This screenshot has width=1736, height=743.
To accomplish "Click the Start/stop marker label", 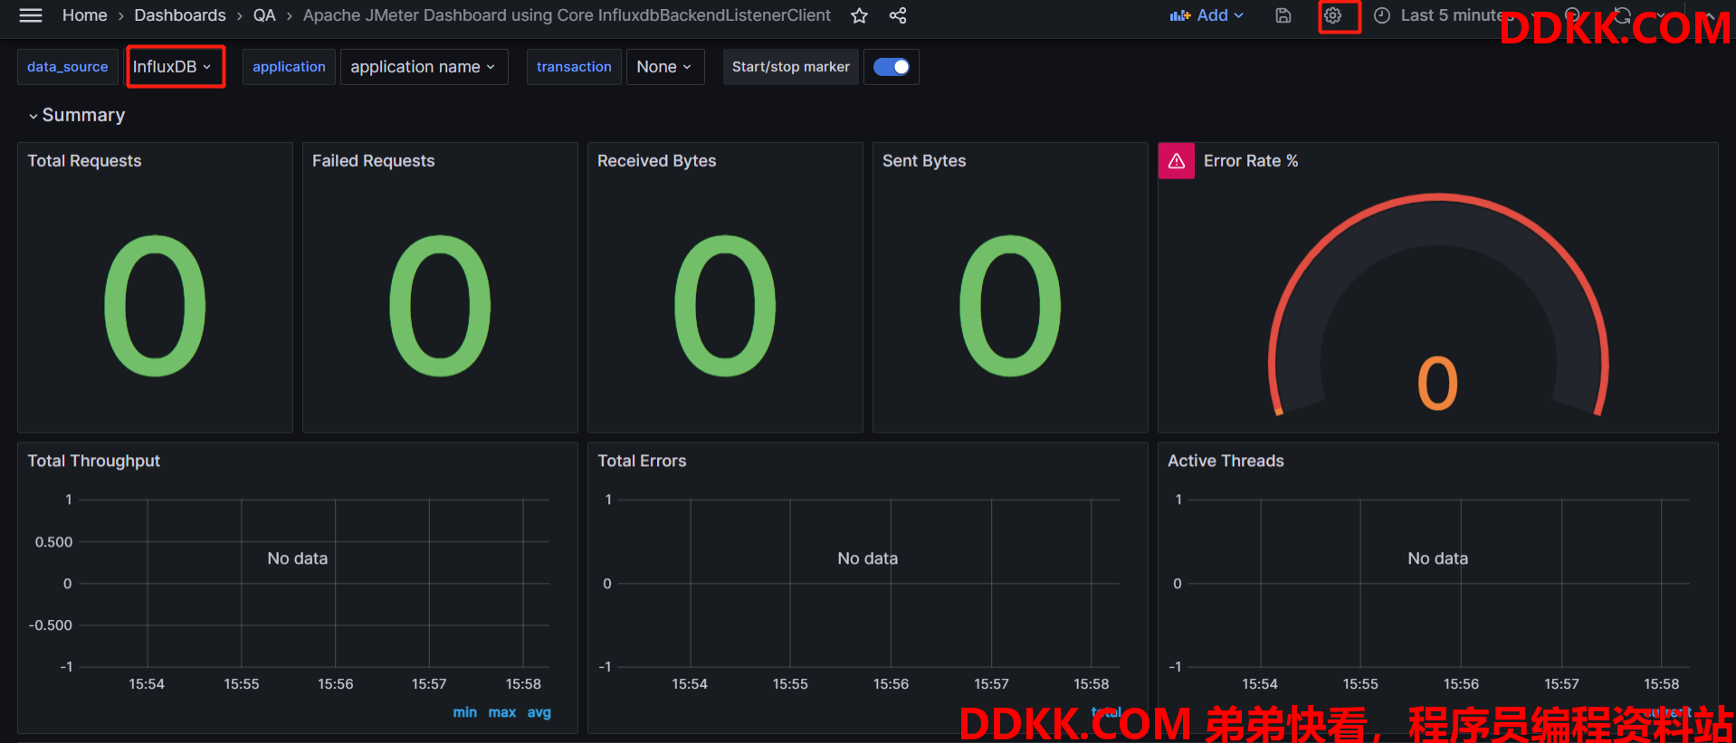I will tap(791, 67).
